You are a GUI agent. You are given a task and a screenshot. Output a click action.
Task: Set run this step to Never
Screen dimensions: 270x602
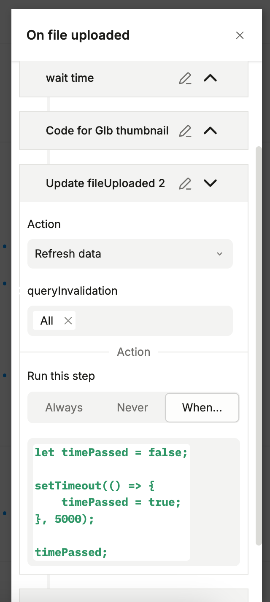coord(132,408)
